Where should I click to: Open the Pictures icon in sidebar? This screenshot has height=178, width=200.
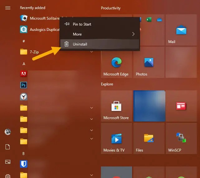pos(8,161)
